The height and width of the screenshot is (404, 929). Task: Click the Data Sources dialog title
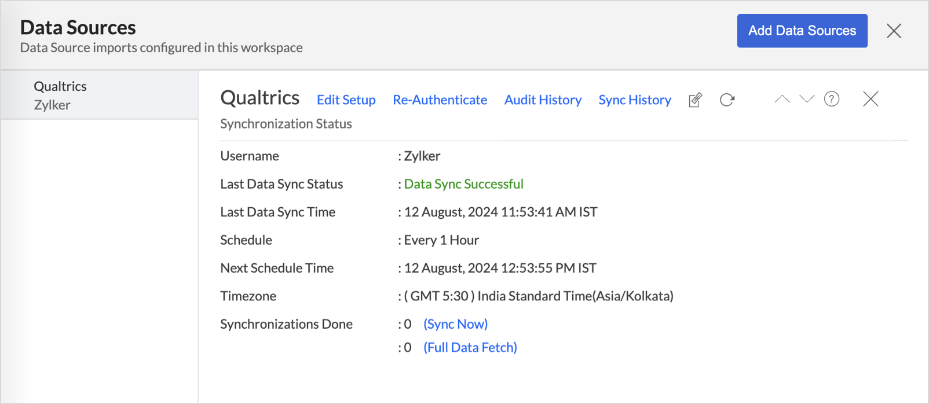[78, 27]
